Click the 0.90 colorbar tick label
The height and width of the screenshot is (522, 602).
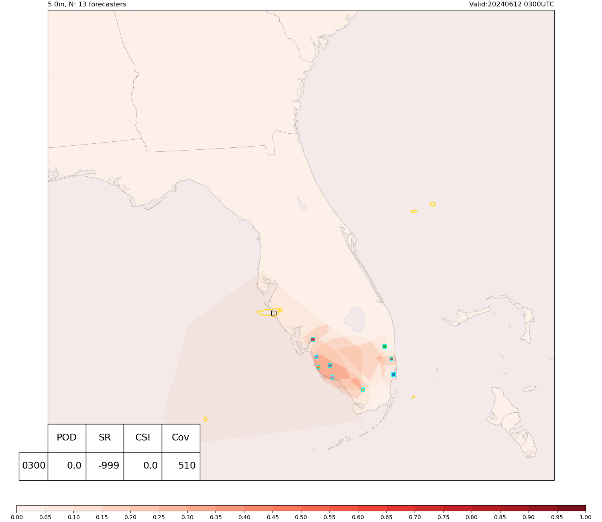[529, 517]
